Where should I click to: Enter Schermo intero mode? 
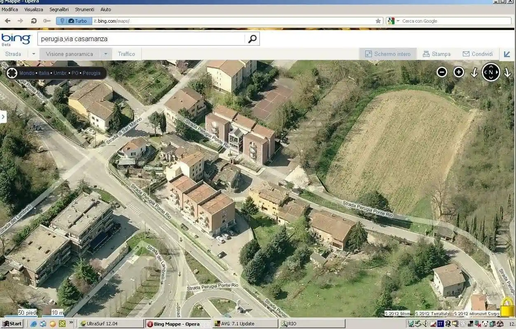(x=388, y=54)
